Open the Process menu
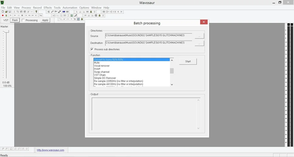Viewport: 294px width, 157px height. (26, 8)
